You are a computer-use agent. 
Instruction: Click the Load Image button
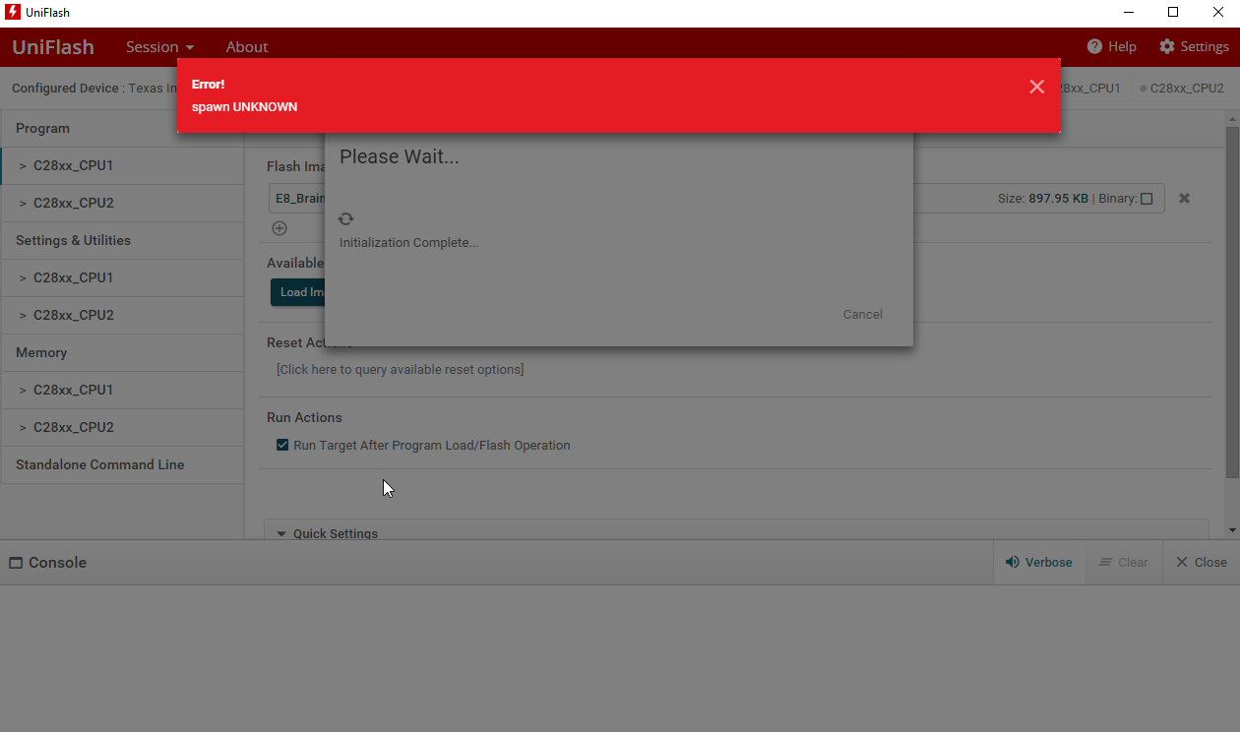pyautogui.click(x=297, y=292)
